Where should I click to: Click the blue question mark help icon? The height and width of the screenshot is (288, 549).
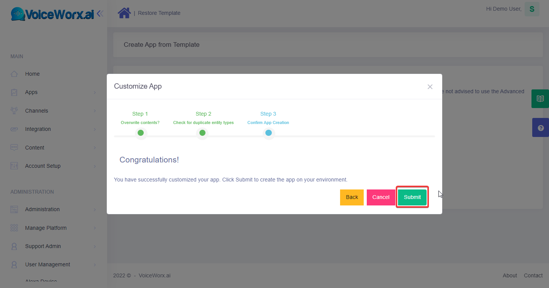pos(540,128)
